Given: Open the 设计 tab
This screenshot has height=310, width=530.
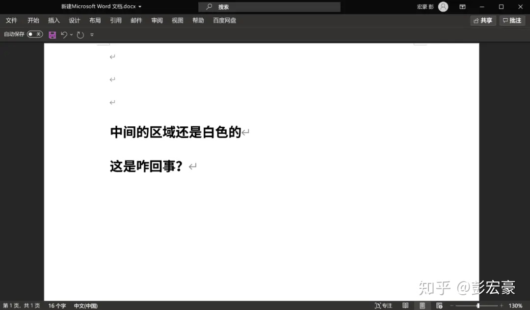Looking at the screenshot, I should pos(75,21).
